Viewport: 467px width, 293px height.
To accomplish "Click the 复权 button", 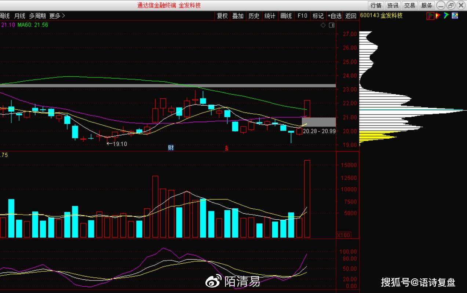I will click(222, 16).
